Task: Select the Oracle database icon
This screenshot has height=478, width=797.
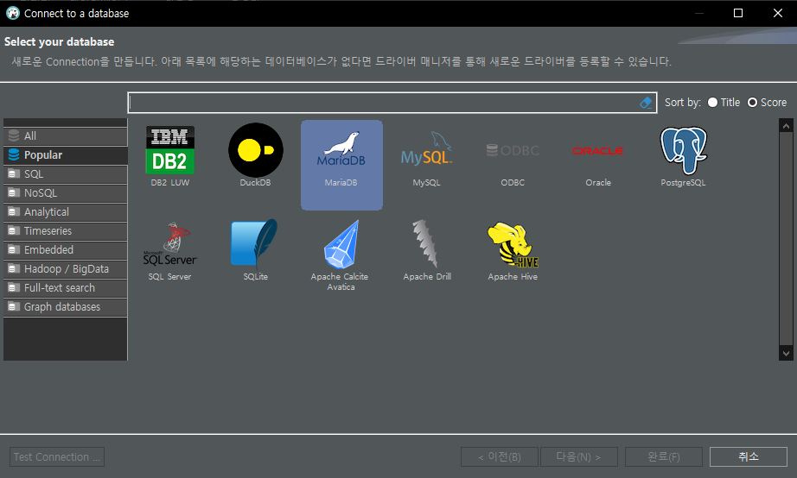Action: click(x=598, y=151)
